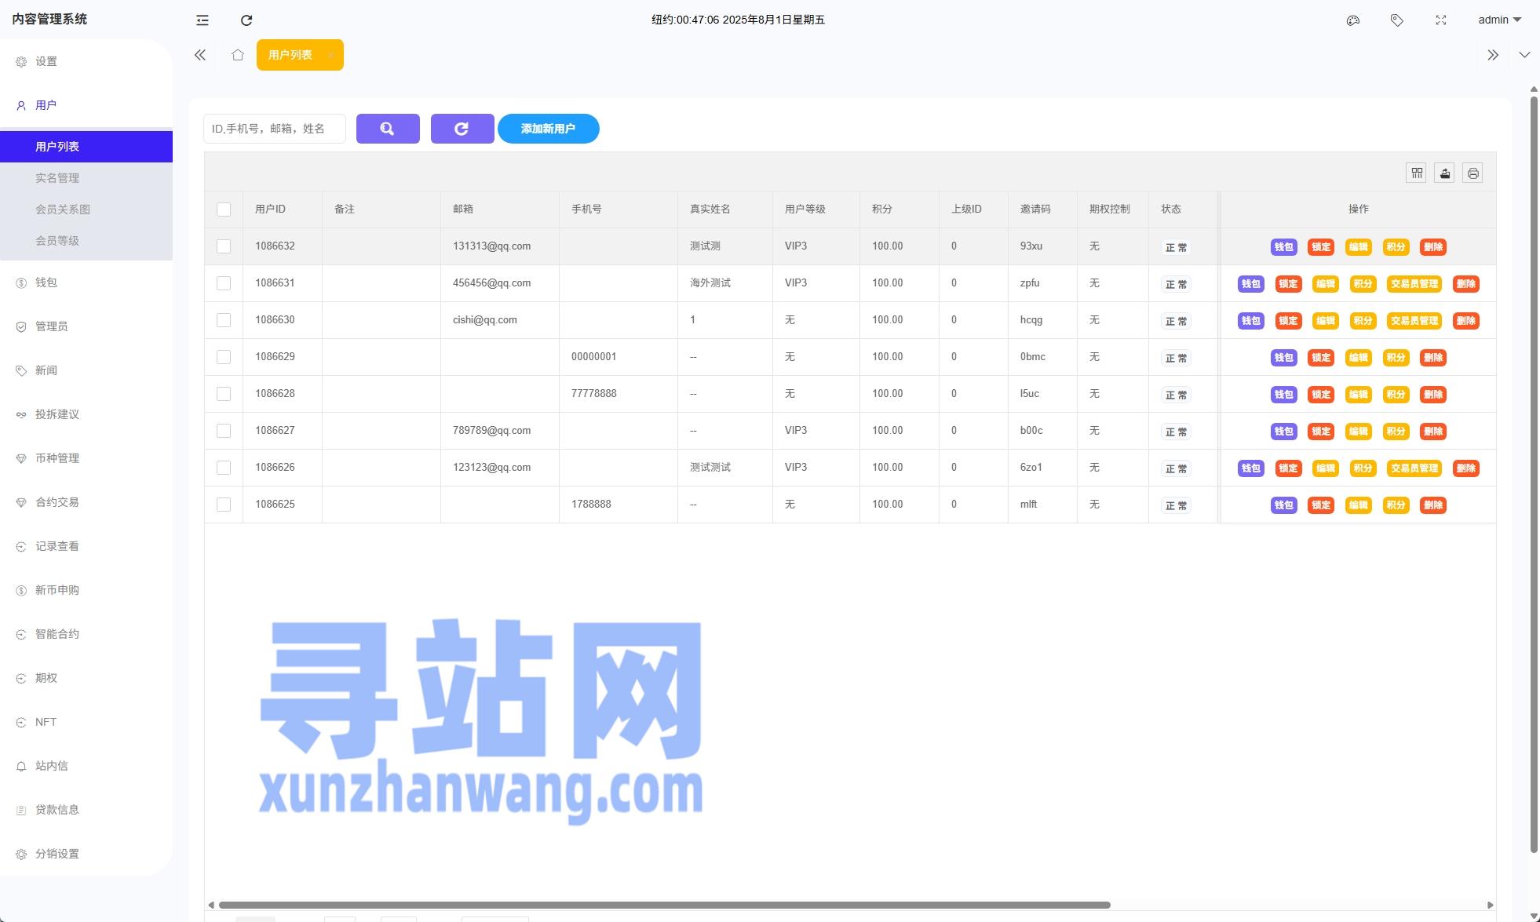1540x922 pixels.
Task: Toggle the sidebar collapse icon in the header
Action: (203, 20)
